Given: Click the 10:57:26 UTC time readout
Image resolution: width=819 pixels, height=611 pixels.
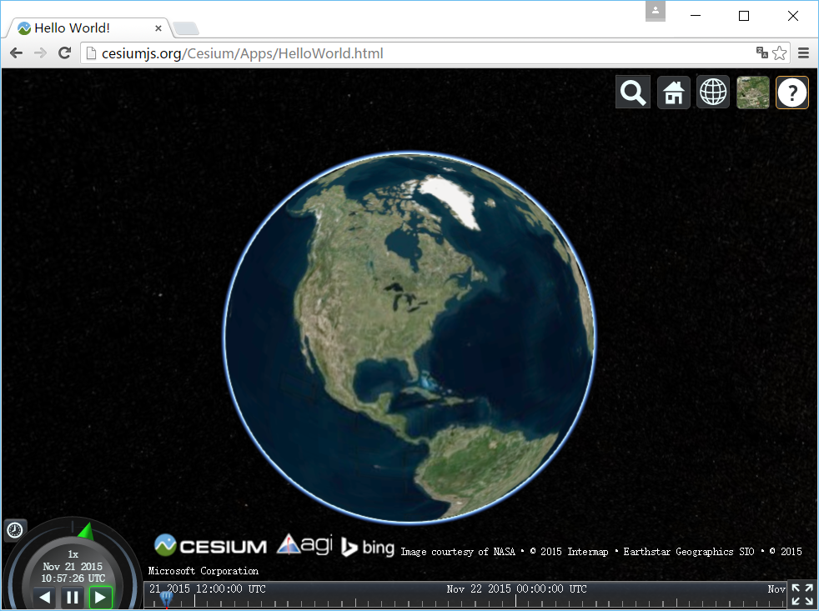Looking at the screenshot, I should (73, 578).
